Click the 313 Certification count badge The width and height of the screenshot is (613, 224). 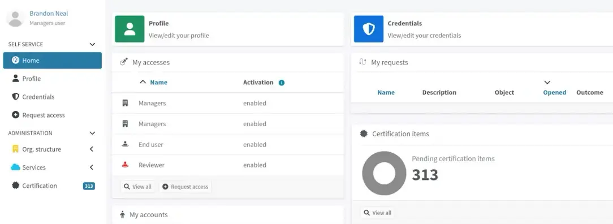[89, 186]
